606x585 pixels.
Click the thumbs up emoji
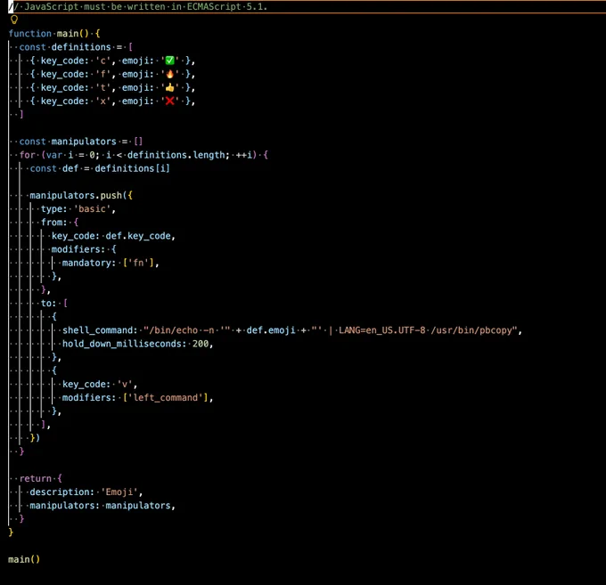[x=169, y=87]
